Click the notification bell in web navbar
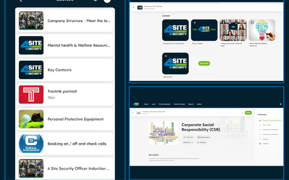 pyautogui.click(x=280, y=104)
